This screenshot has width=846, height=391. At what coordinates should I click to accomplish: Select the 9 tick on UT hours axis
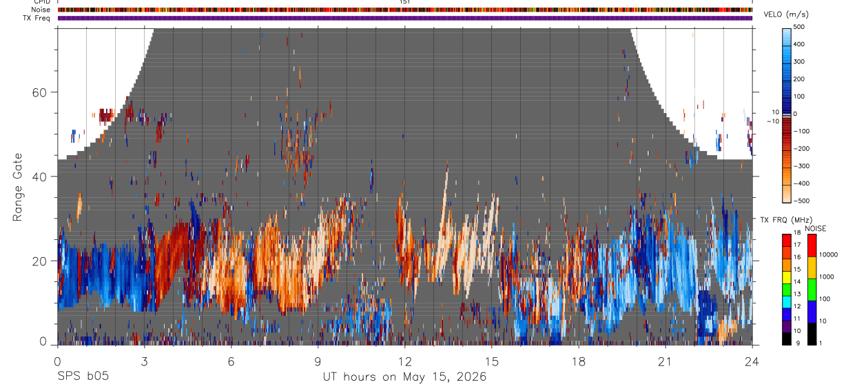point(318,361)
